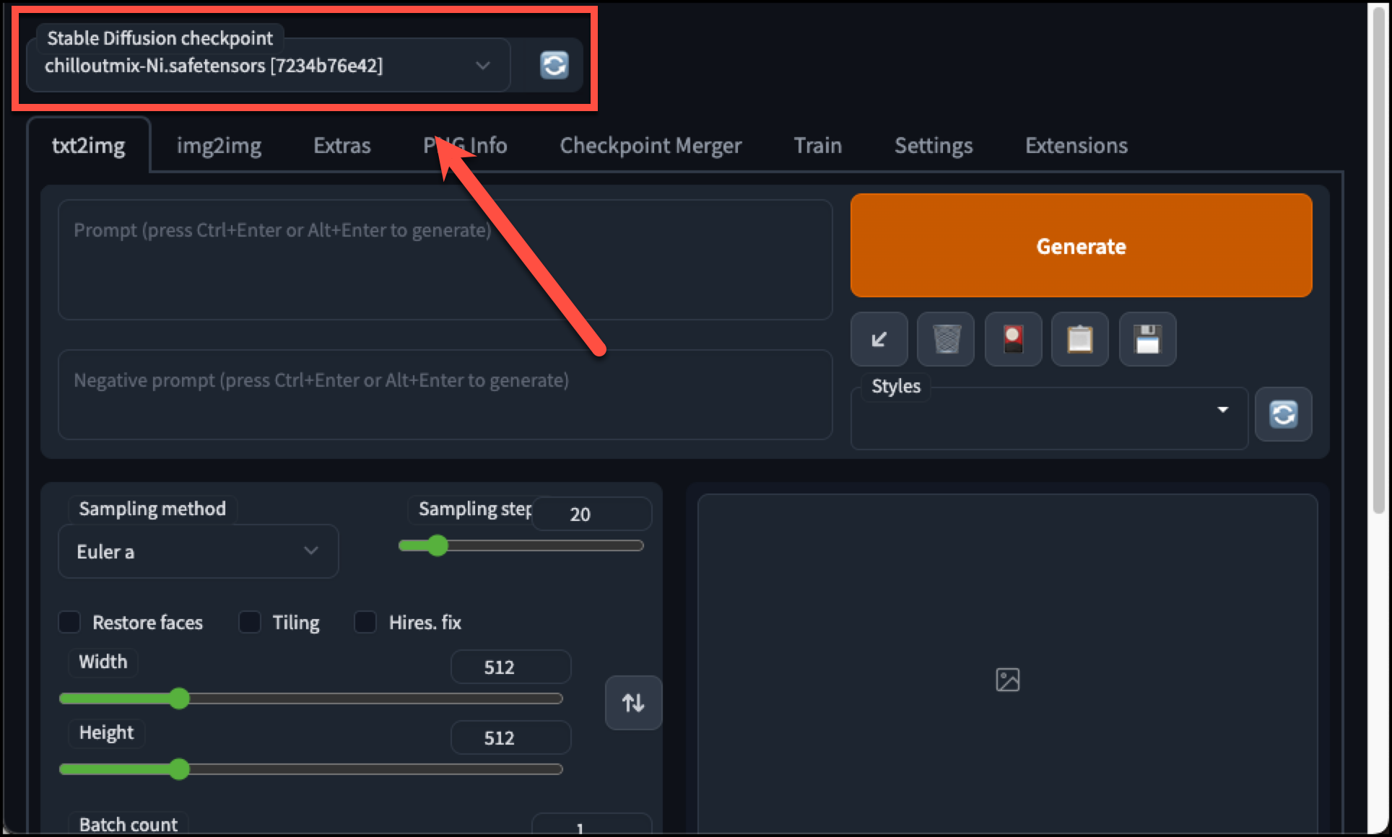1392x837 pixels.
Task: Click the Height value field showing 512
Action: 511,737
